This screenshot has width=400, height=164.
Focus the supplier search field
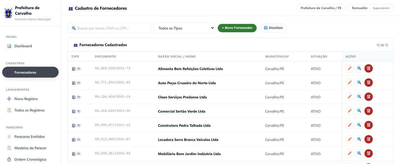click(x=109, y=28)
